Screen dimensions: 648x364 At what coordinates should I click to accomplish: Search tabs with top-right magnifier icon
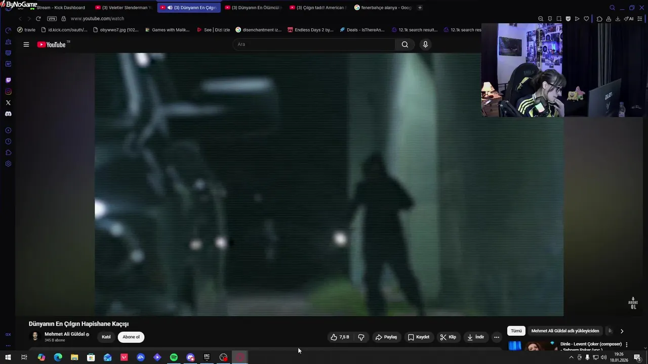[x=612, y=8]
